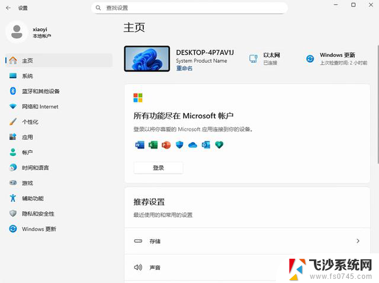Select 系统 label in the sidebar
The width and height of the screenshot is (379, 283).
pyautogui.click(x=27, y=76)
